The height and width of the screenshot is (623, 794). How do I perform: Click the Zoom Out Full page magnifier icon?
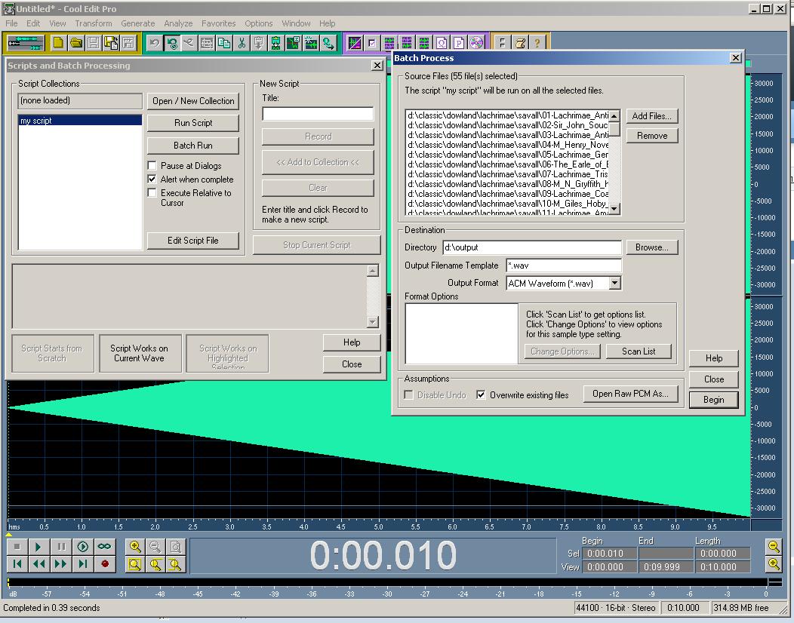(176, 547)
